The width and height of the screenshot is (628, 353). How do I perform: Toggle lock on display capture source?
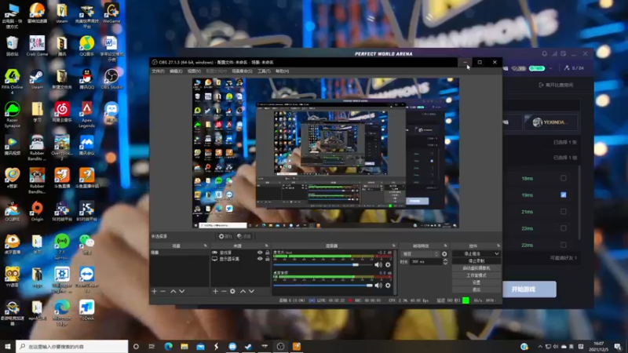coord(268,259)
